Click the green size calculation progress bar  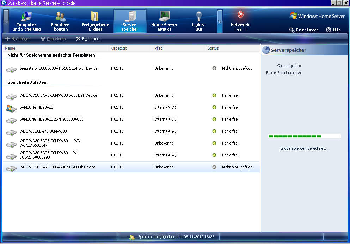click(304, 136)
